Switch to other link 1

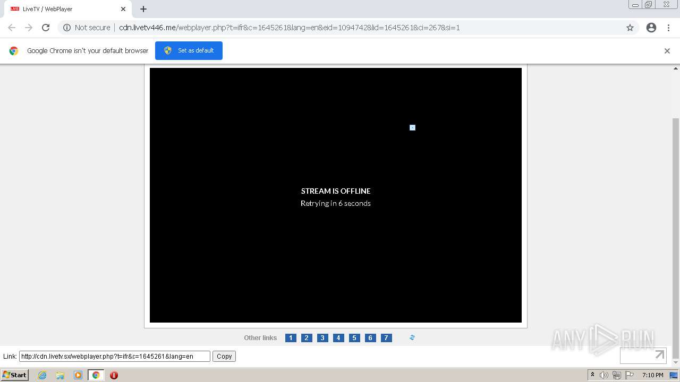click(x=291, y=338)
